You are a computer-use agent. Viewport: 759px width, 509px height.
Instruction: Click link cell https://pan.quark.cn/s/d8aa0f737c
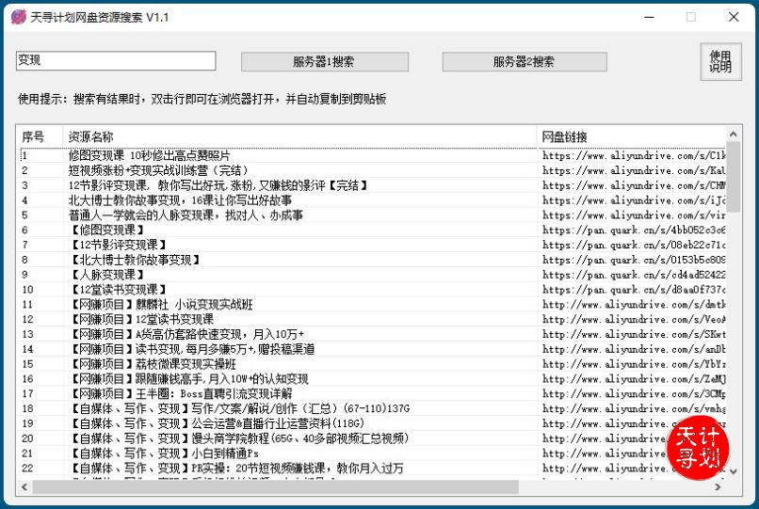click(634, 290)
